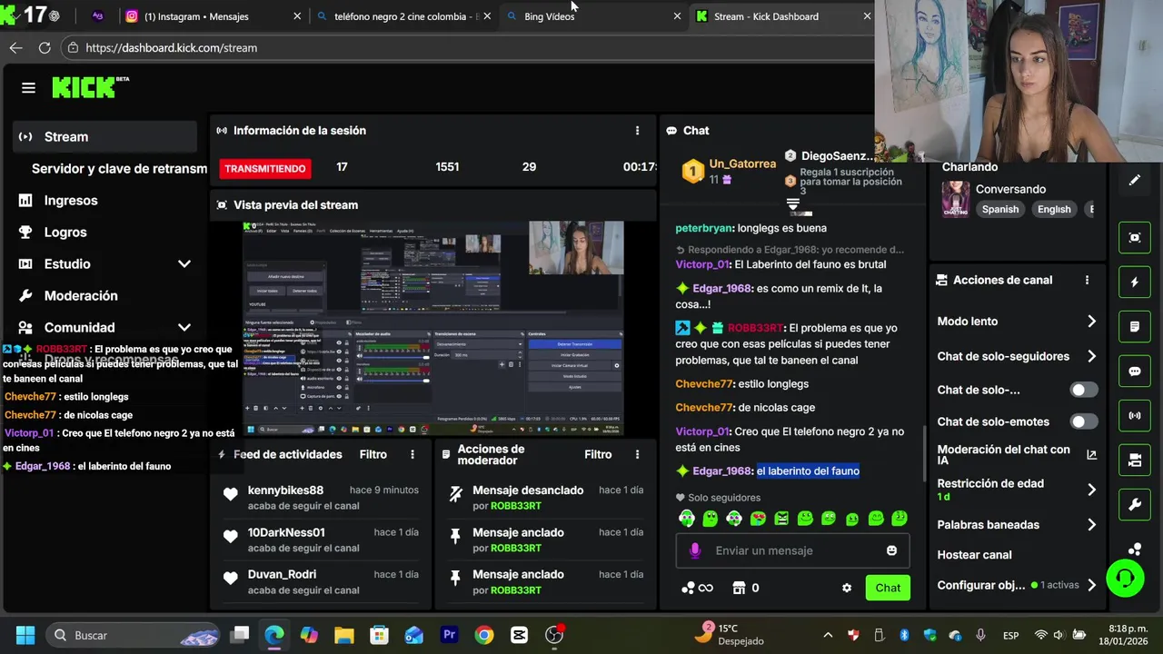The width and height of the screenshot is (1163, 654).
Task: Click the document notes panel icon
Action: point(1134,326)
